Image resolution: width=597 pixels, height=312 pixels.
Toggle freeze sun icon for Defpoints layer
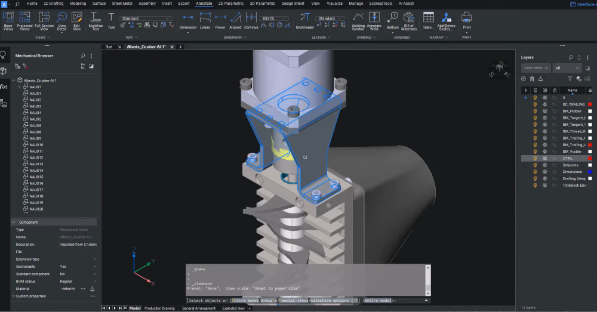click(x=544, y=165)
